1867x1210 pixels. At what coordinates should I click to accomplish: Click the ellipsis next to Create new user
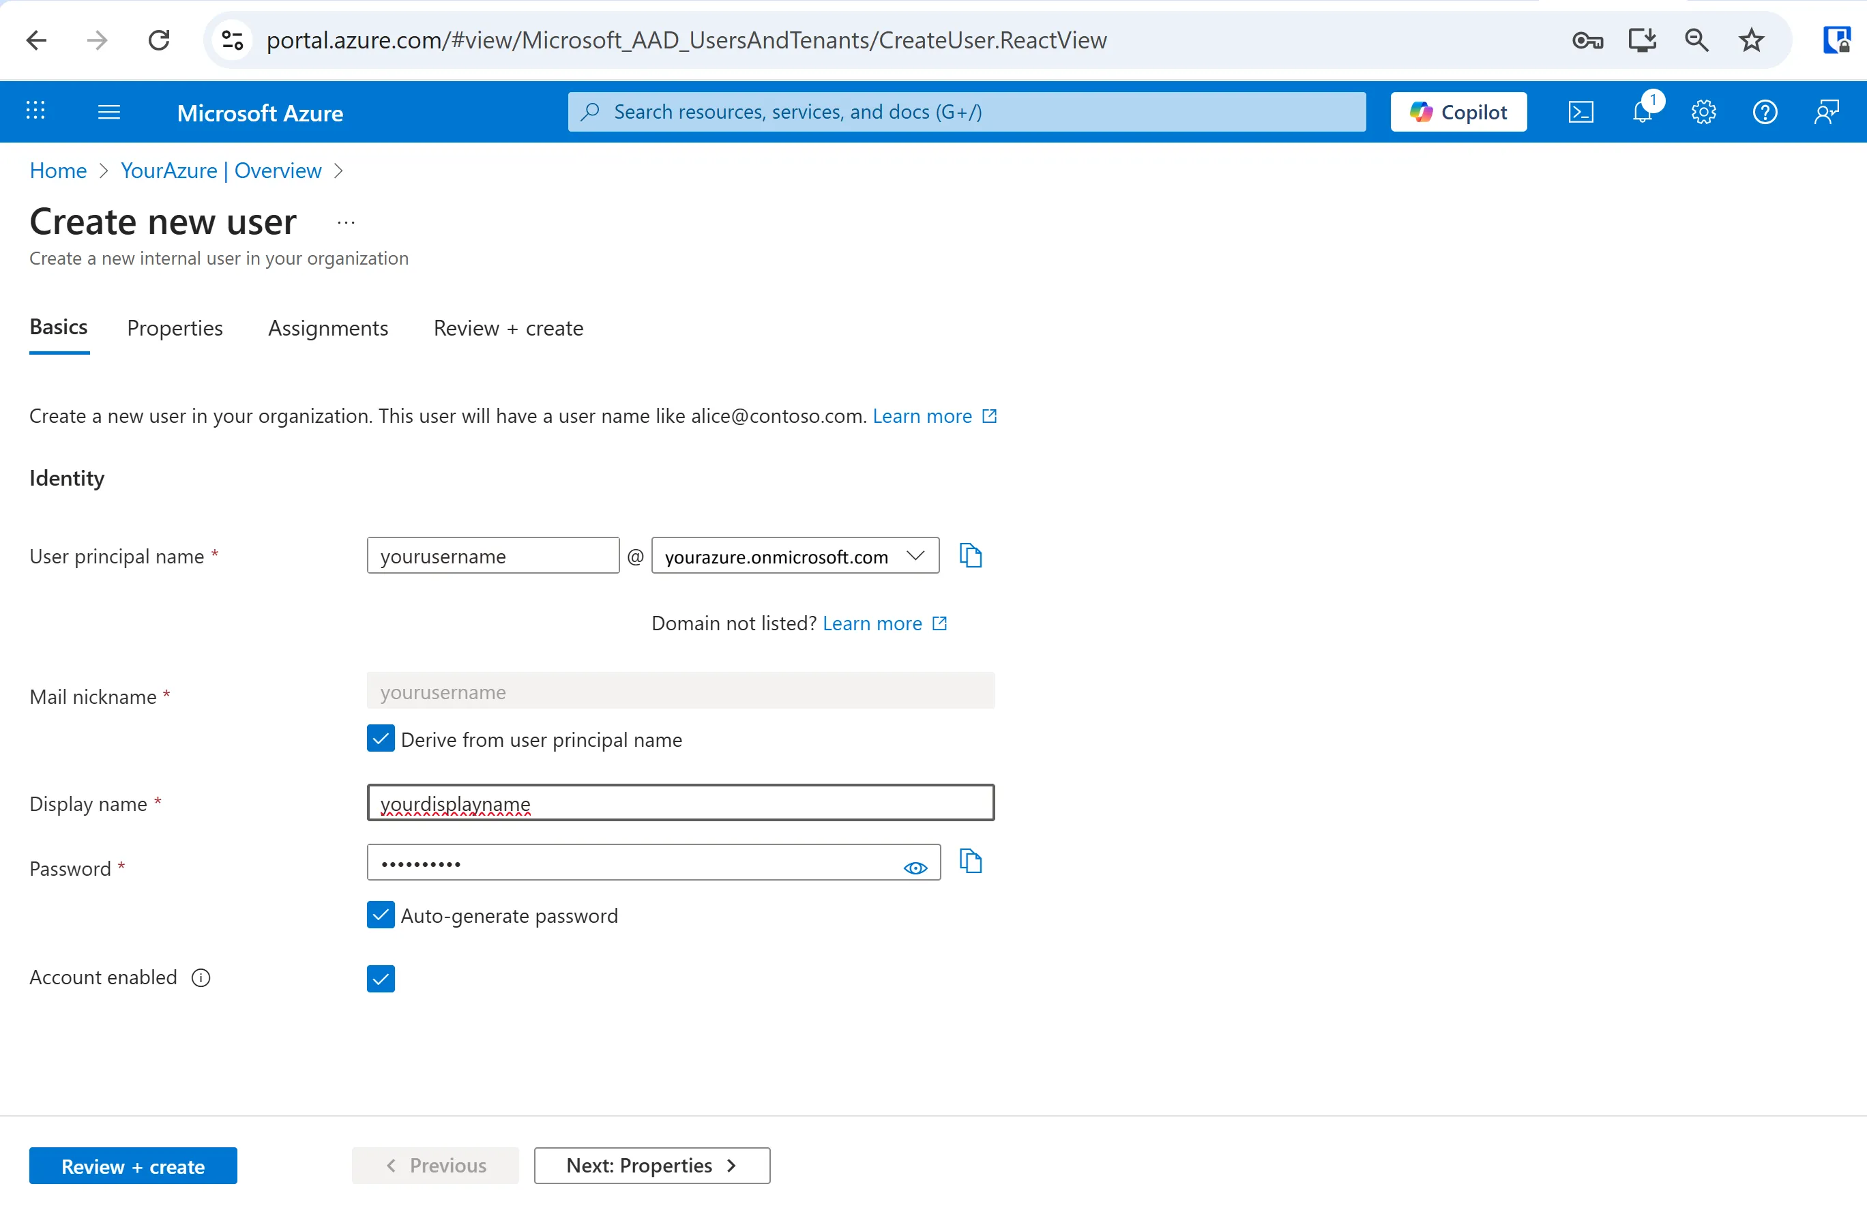[x=346, y=223]
